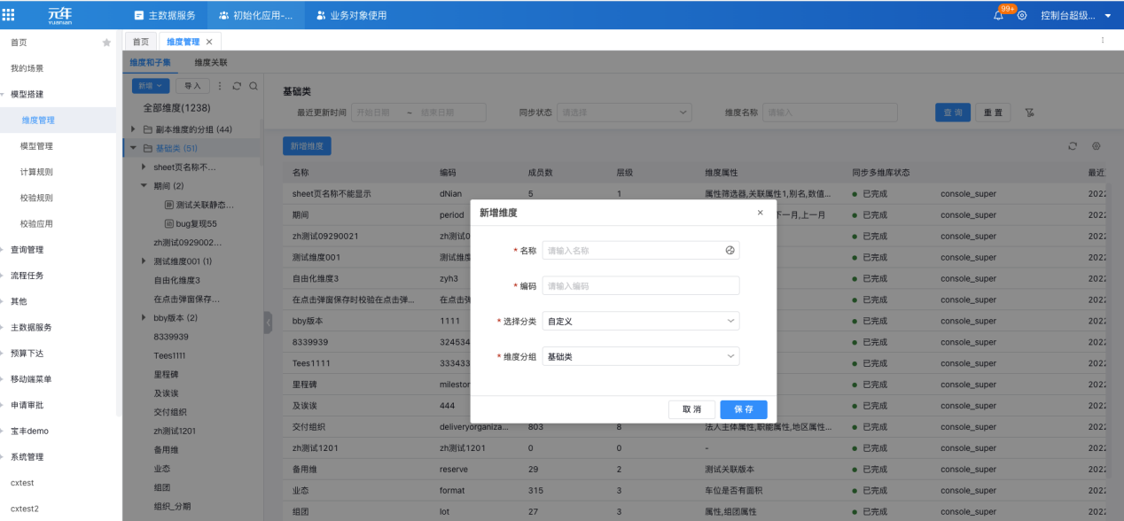Viewport: 1124px width, 521px height.
Task: Open the settings gear in the top bar
Action: pos(1021,15)
